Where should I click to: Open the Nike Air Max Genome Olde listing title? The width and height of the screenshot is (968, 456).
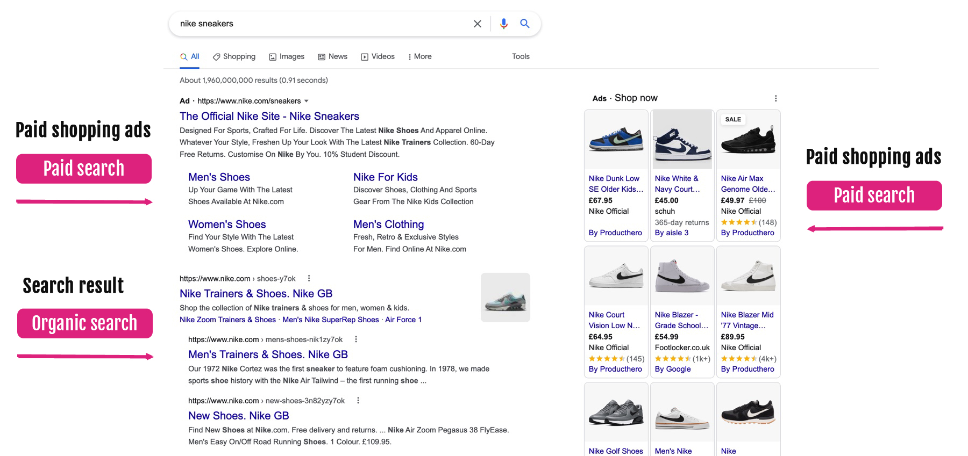[x=748, y=184]
